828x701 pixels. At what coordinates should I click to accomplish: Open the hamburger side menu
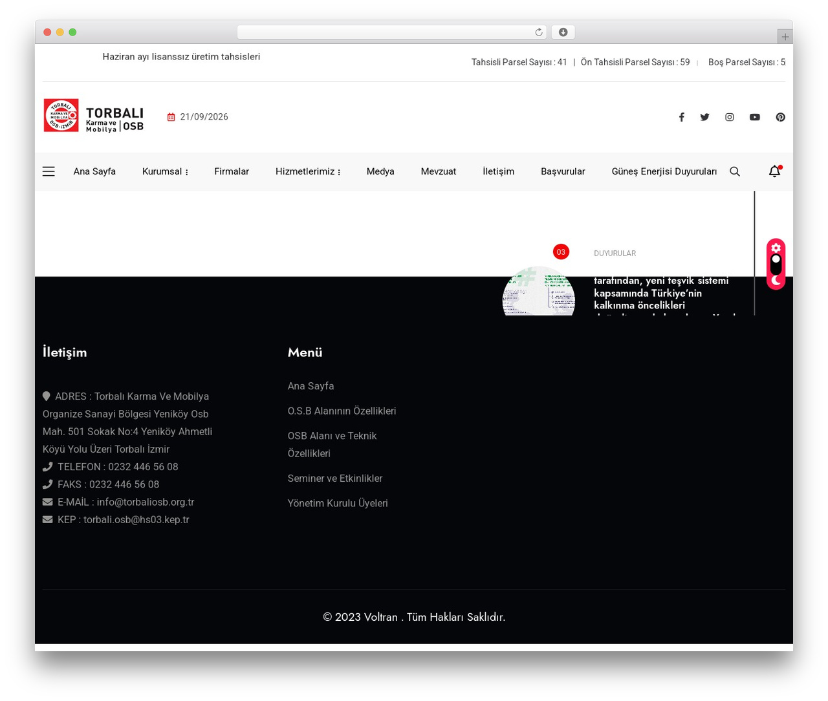[49, 171]
